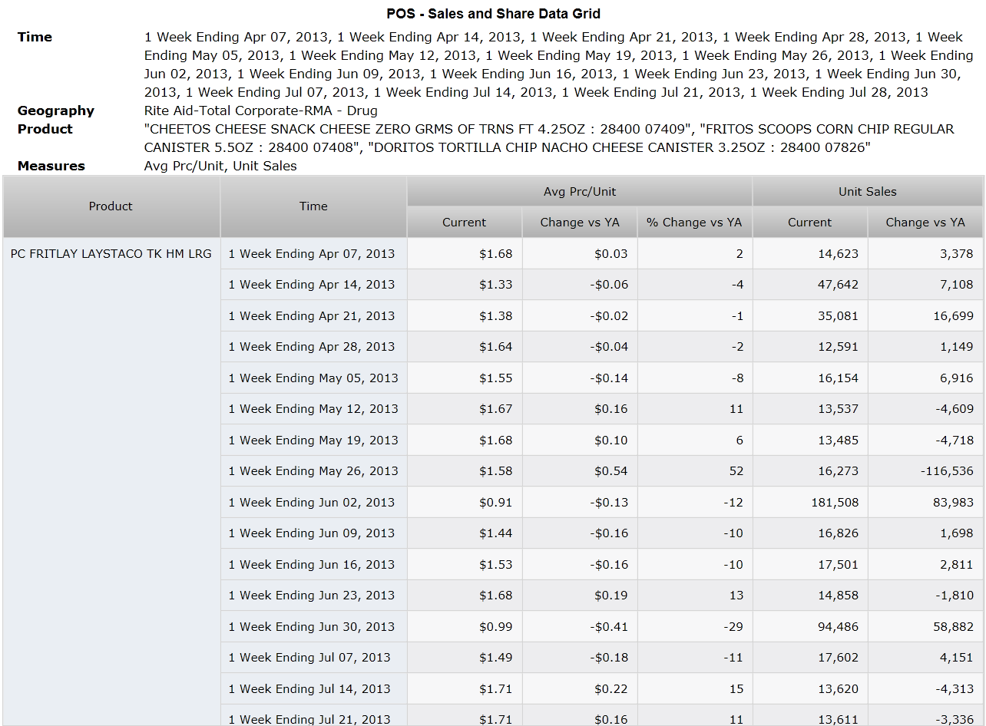Select the Avg Prc/Unit group header

point(580,192)
